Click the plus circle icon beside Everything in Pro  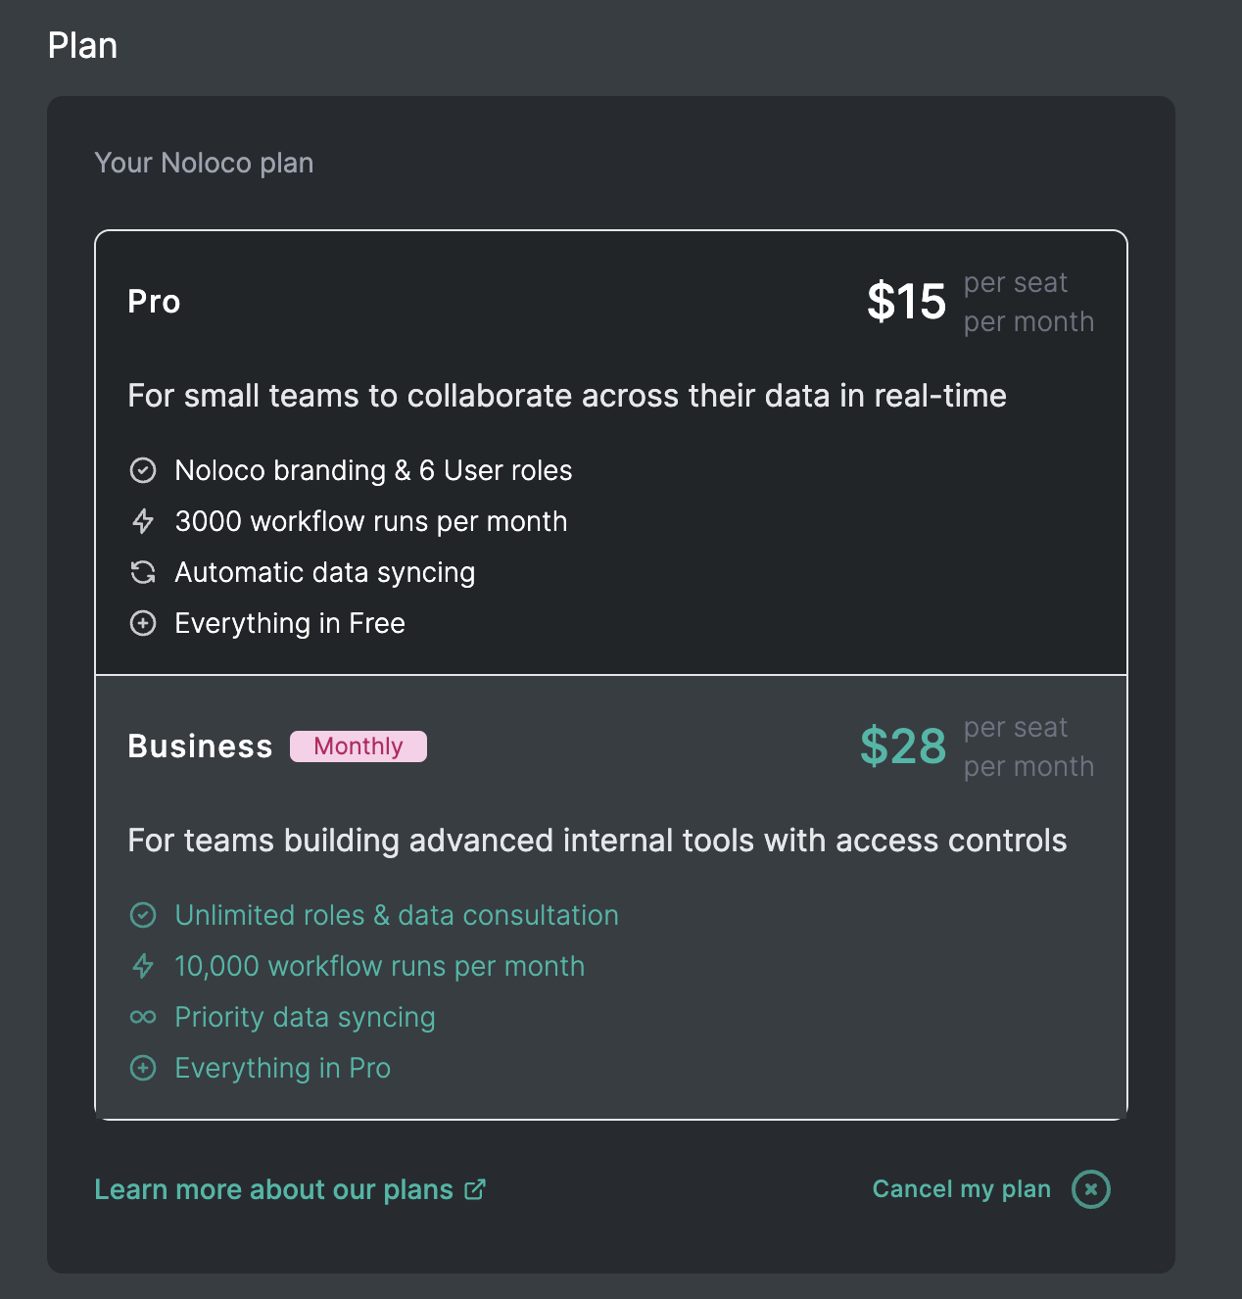[x=143, y=1068]
